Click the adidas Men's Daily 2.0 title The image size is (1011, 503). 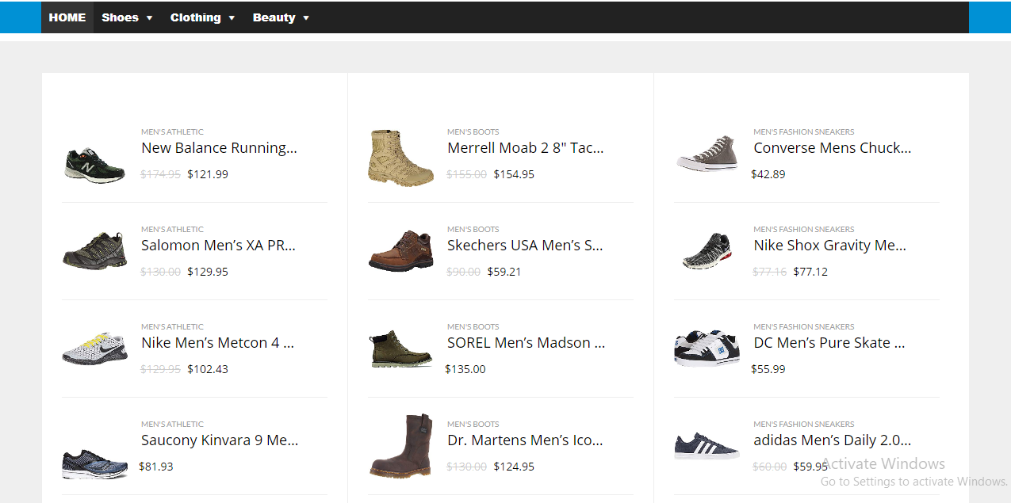pyautogui.click(x=832, y=440)
